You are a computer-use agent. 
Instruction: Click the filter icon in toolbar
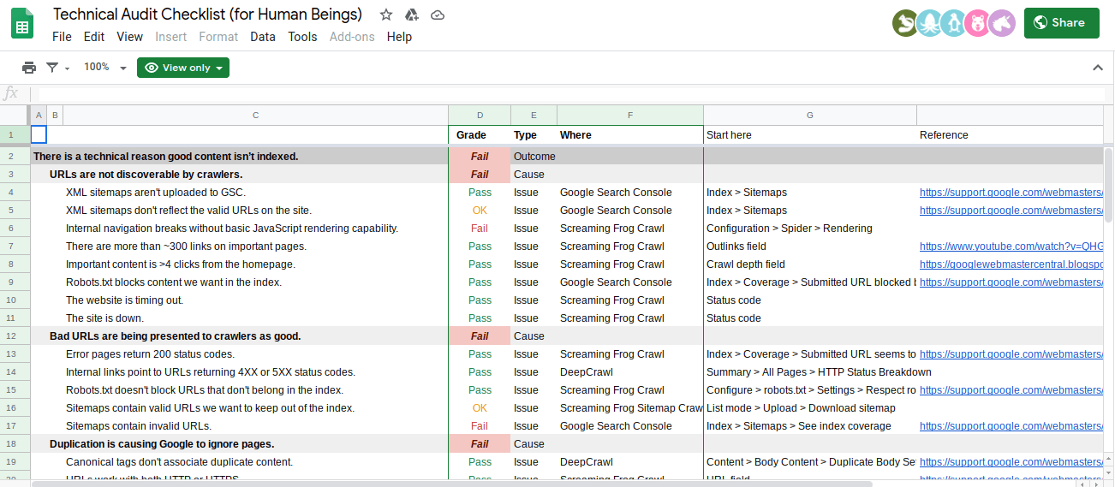pyautogui.click(x=52, y=68)
